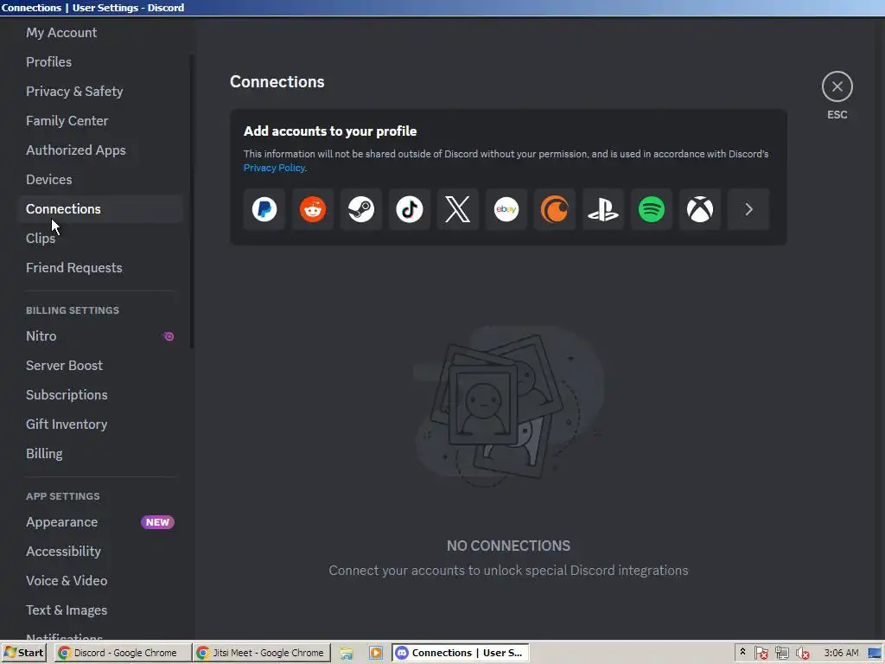Open Clips settings
885x664 pixels.
point(100,239)
